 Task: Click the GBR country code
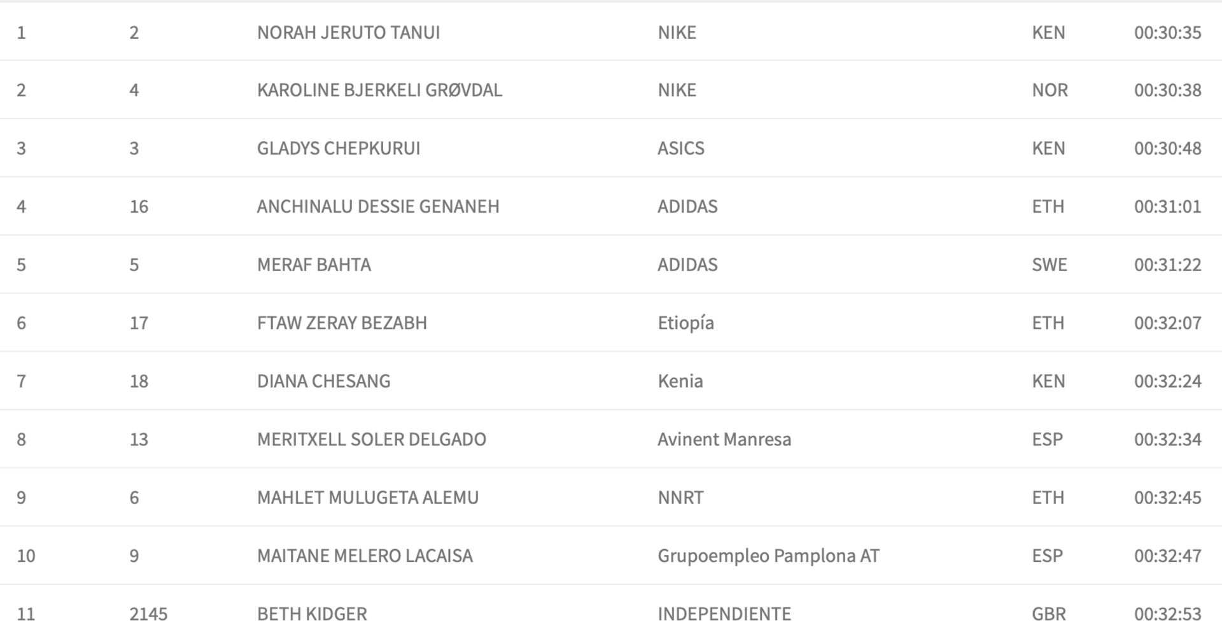click(x=1049, y=614)
